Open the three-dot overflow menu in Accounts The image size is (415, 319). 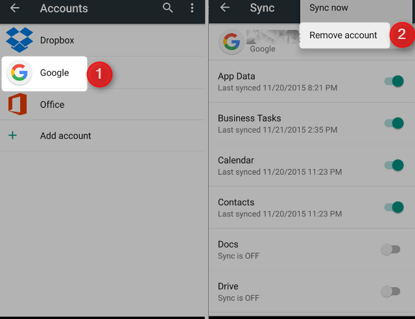point(192,8)
